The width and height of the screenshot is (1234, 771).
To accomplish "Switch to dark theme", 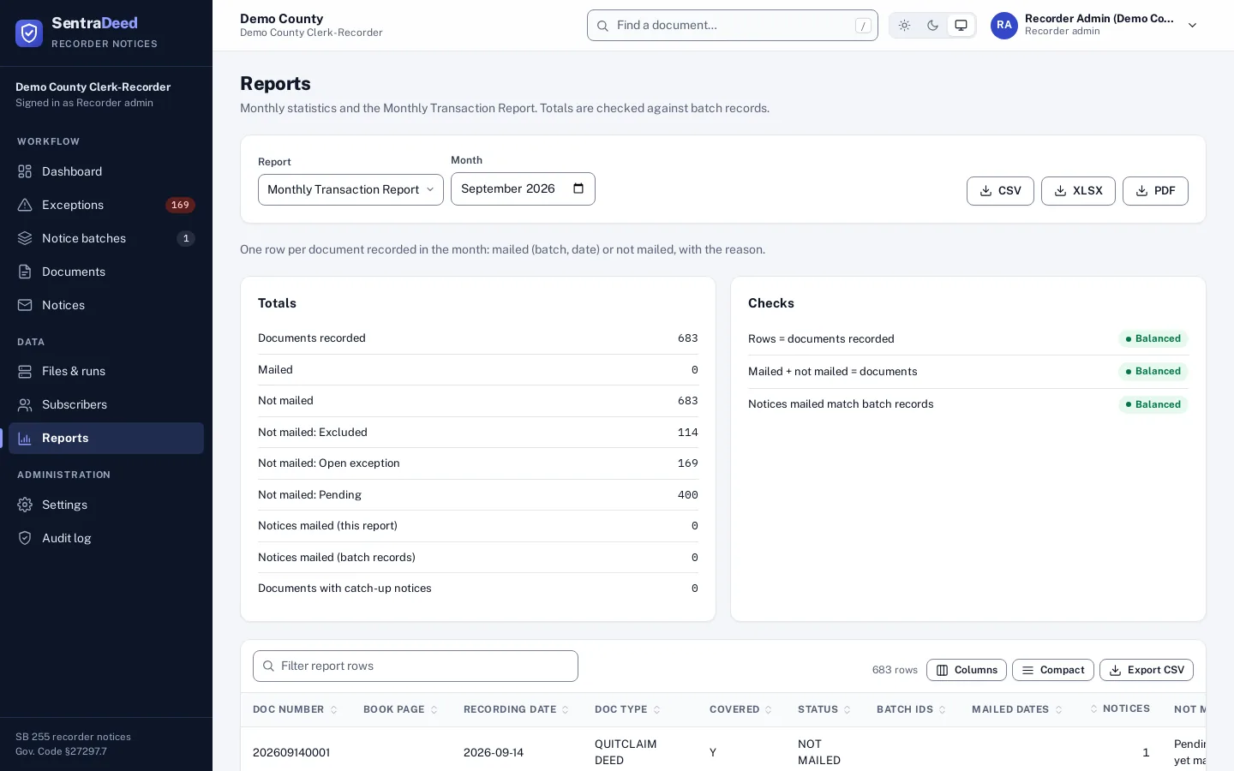I will pyautogui.click(x=932, y=26).
